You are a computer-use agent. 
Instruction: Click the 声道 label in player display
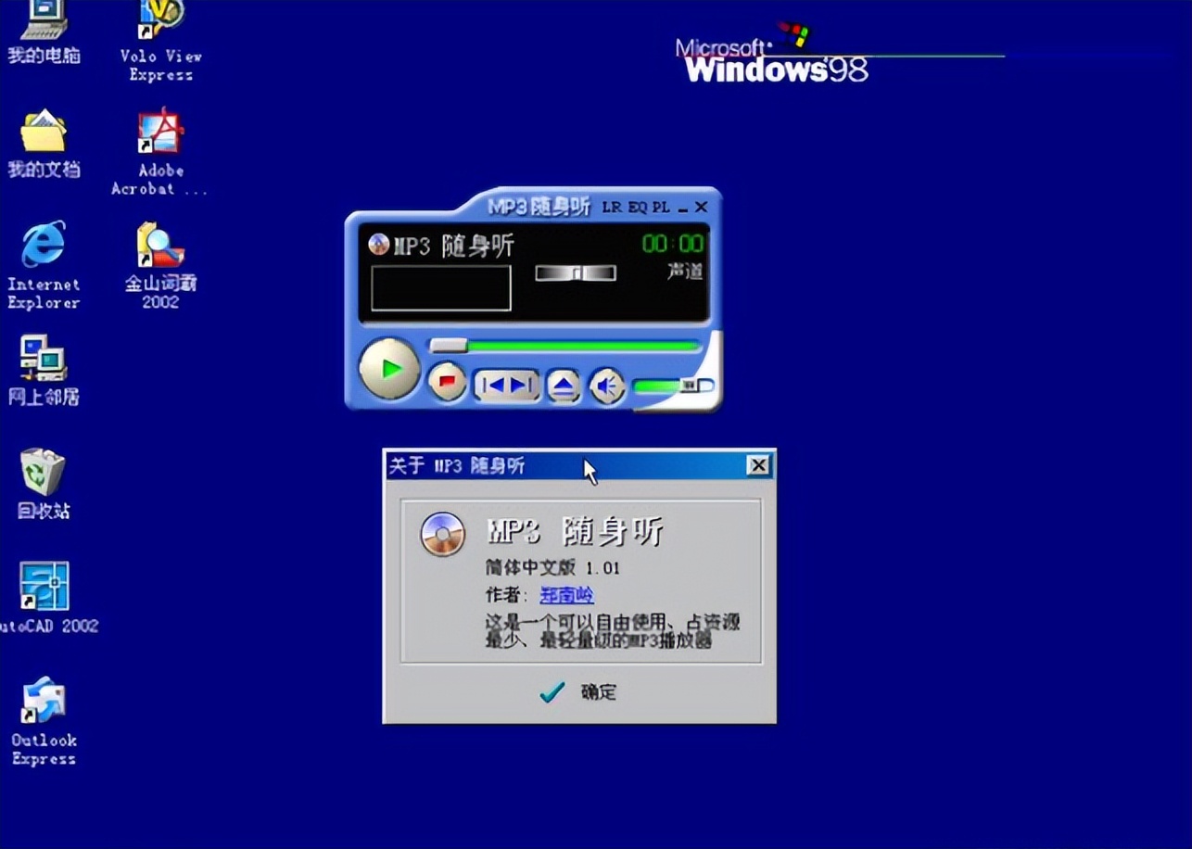point(685,272)
